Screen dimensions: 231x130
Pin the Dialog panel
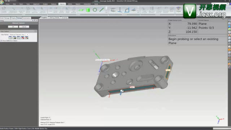pos(35,21)
